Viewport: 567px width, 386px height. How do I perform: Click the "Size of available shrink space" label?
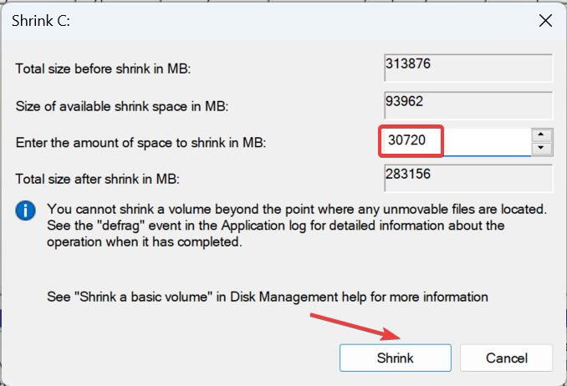click(122, 106)
